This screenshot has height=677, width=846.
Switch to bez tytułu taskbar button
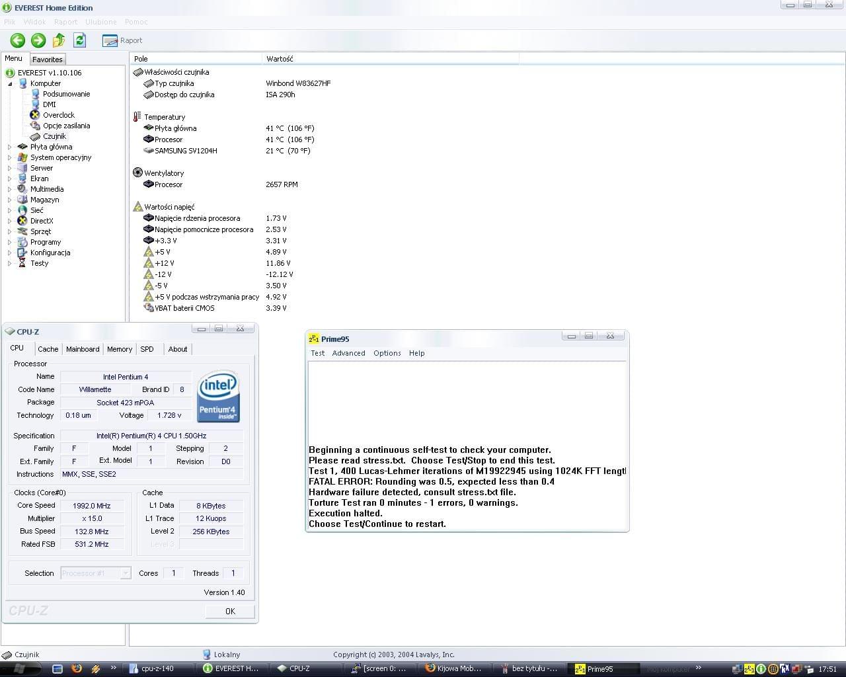coord(530,668)
